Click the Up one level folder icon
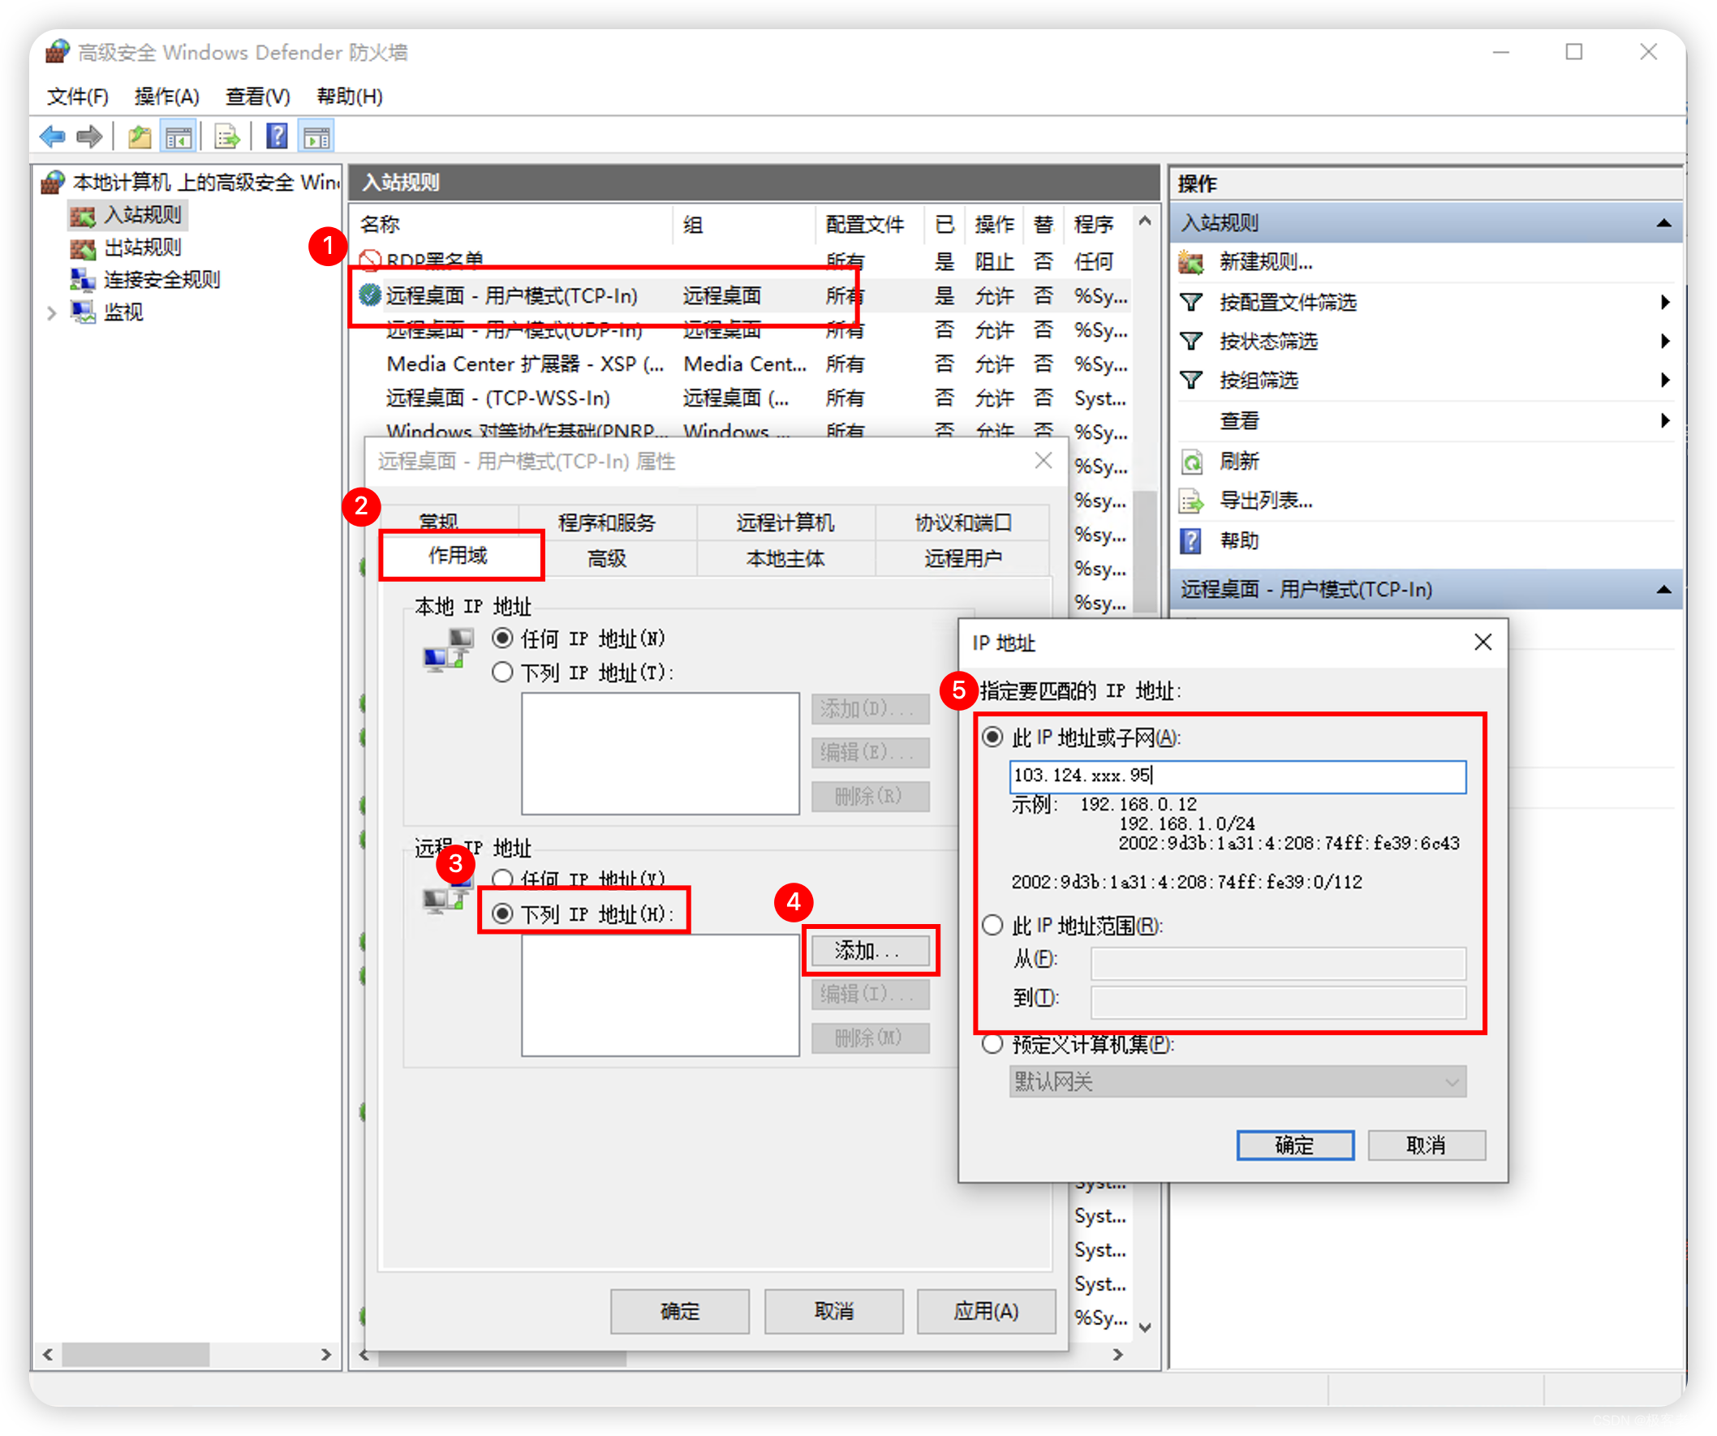1717x1436 pixels. [x=140, y=136]
